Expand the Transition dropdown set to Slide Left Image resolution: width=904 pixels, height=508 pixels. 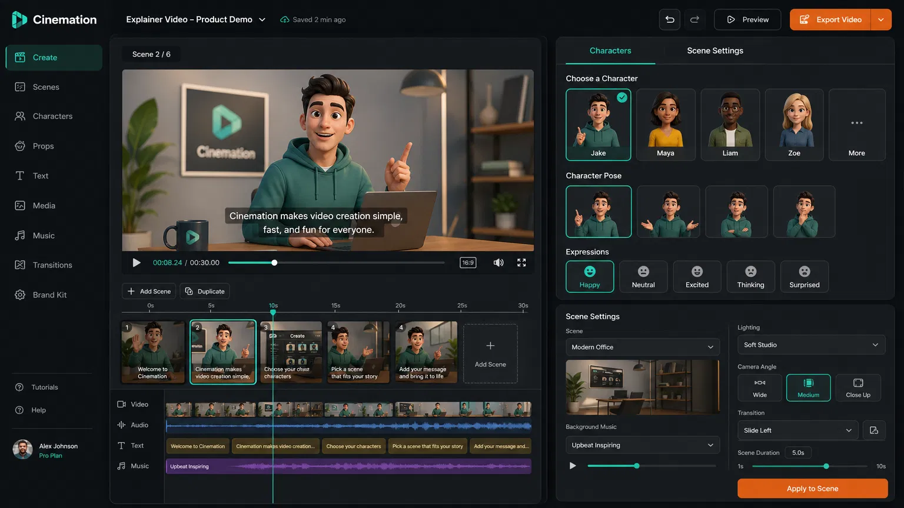[x=797, y=430]
